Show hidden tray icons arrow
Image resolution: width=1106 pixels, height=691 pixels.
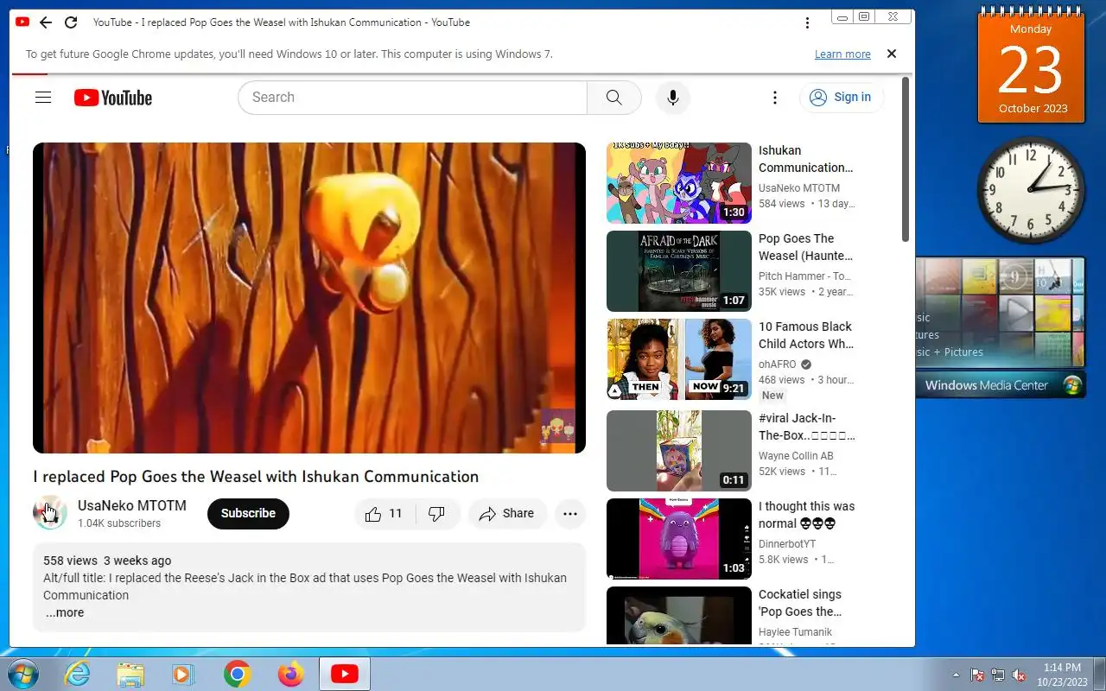pos(956,675)
